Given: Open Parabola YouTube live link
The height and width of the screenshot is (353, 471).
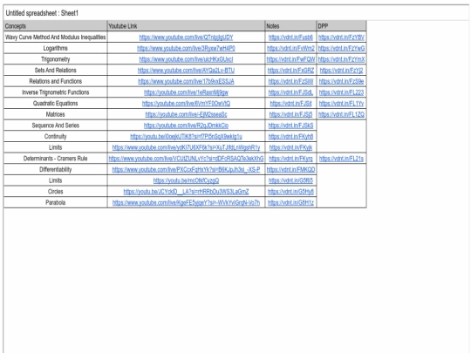Looking at the screenshot, I should tap(186, 202).
